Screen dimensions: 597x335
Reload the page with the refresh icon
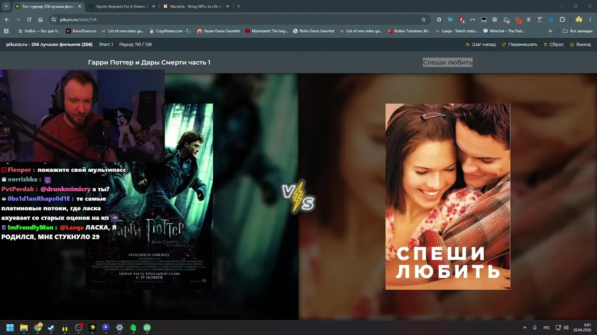click(29, 20)
